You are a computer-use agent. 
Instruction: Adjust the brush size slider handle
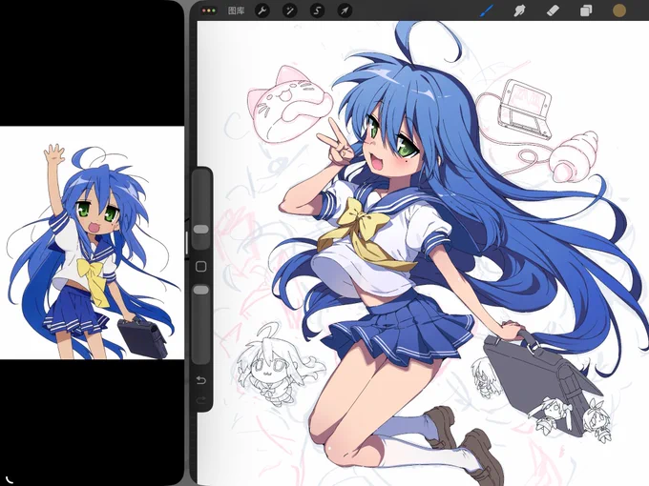tap(201, 230)
